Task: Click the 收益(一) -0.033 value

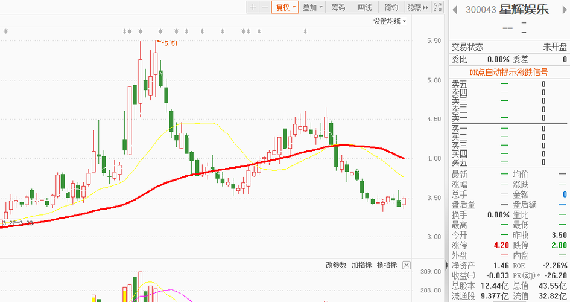Action: [499, 276]
